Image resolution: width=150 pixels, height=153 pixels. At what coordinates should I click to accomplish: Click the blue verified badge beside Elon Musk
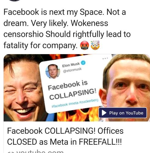click(83, 63)
